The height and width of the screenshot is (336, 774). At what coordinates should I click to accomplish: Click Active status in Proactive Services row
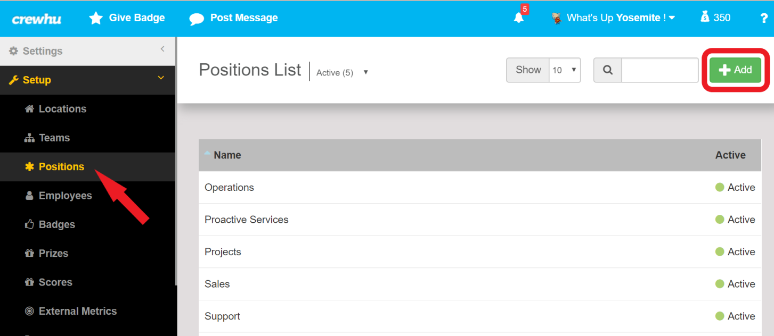tap(735, 220)
